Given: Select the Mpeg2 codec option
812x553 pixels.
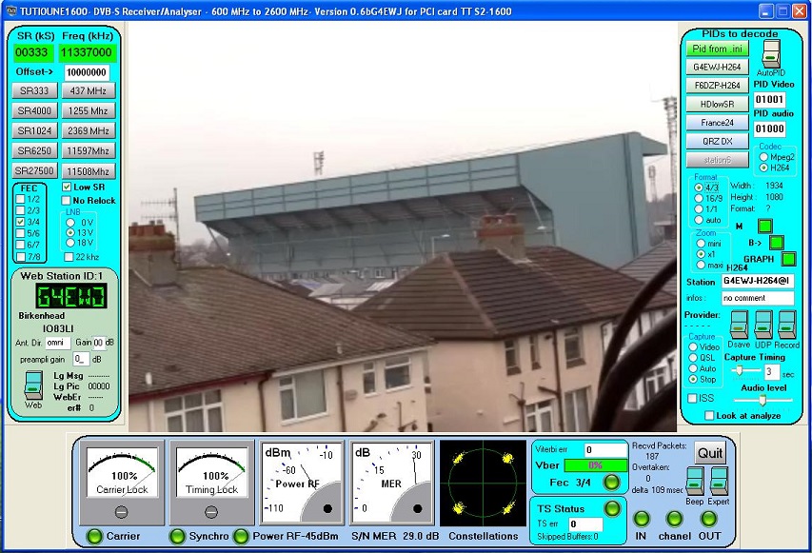Looking at the screenshot, I should tap(762, 156).
